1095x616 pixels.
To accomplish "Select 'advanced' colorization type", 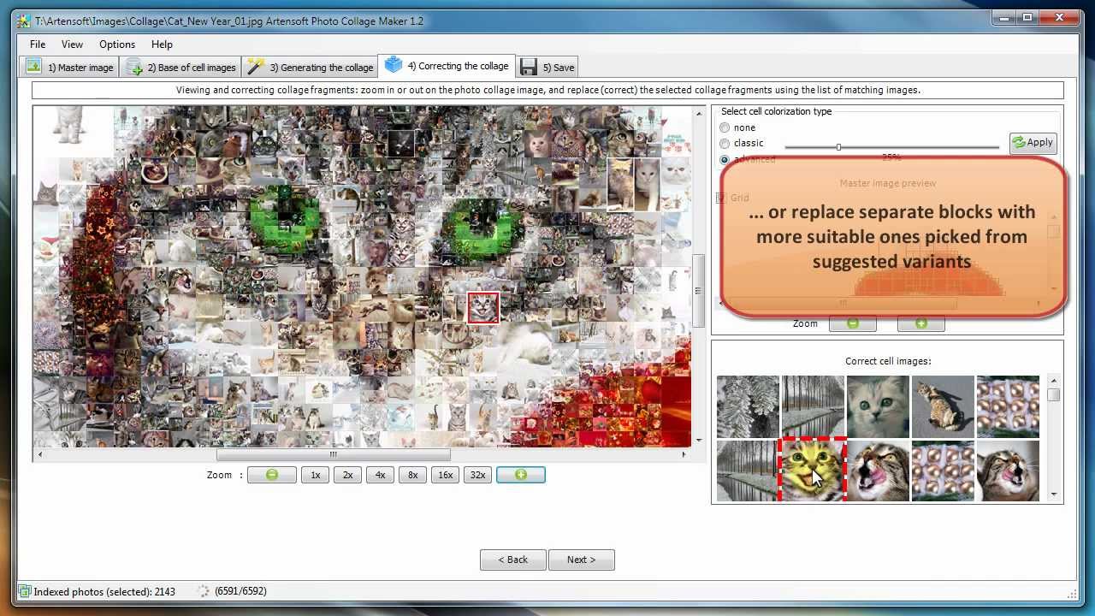I will 725,159.
